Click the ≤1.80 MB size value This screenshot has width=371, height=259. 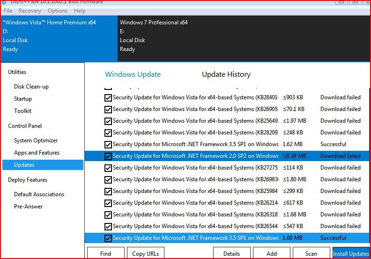pos(295,179)
